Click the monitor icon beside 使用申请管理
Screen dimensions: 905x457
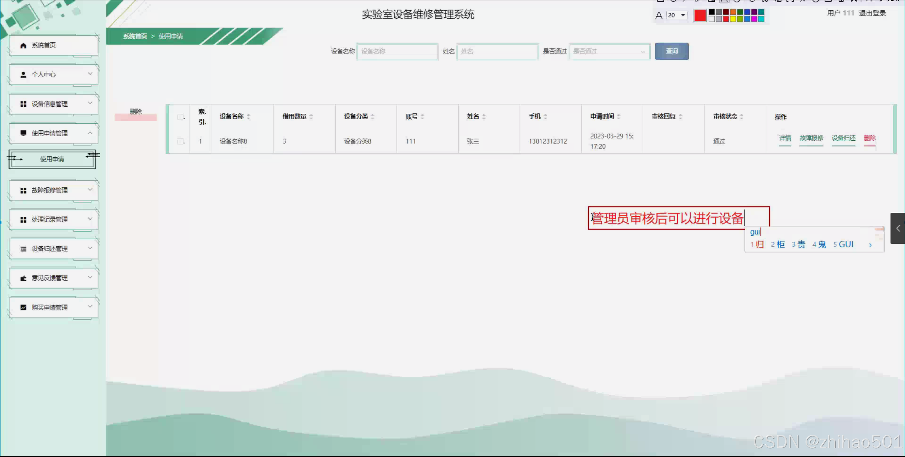pos(23,133)
